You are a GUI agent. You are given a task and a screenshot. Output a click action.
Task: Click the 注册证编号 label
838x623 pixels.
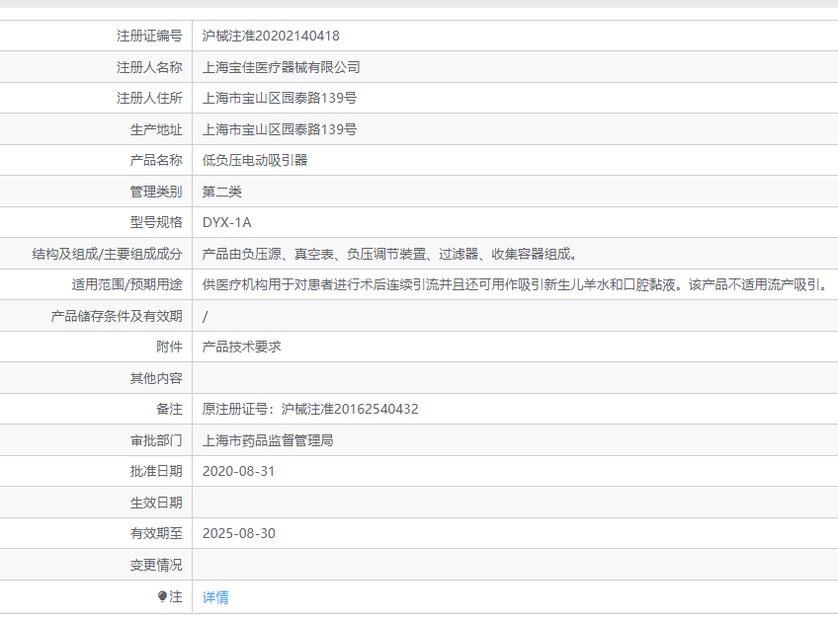[149, 36]
